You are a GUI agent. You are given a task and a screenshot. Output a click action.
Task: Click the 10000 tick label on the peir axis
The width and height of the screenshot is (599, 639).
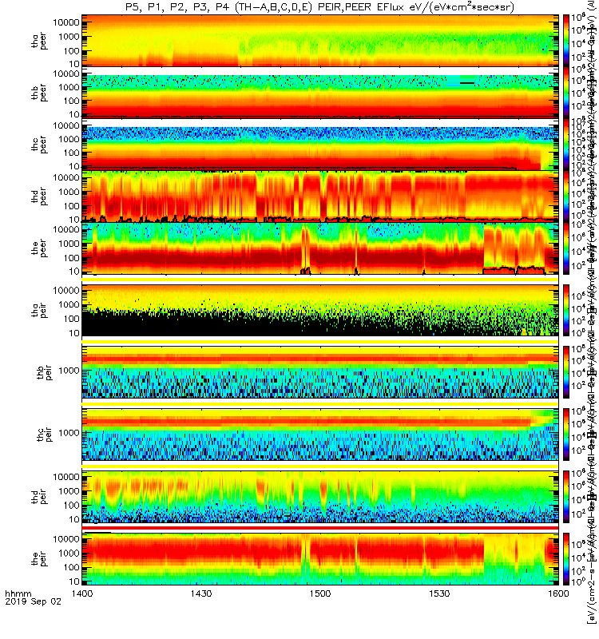click(x=66, y=539)
